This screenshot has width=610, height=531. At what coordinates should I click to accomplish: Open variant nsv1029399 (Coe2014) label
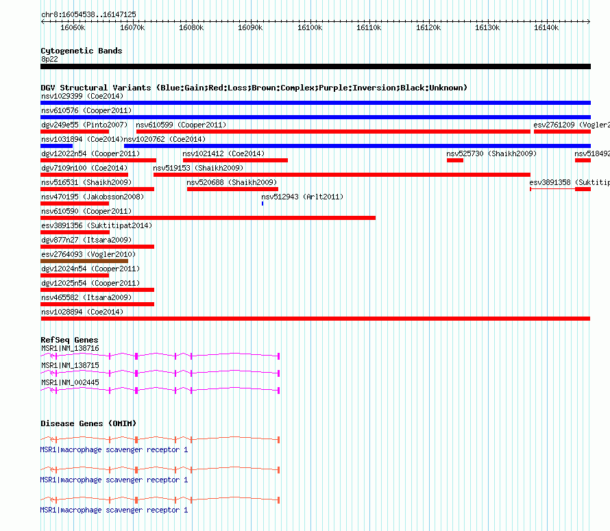pyautogui.click(x=82, y=96)
